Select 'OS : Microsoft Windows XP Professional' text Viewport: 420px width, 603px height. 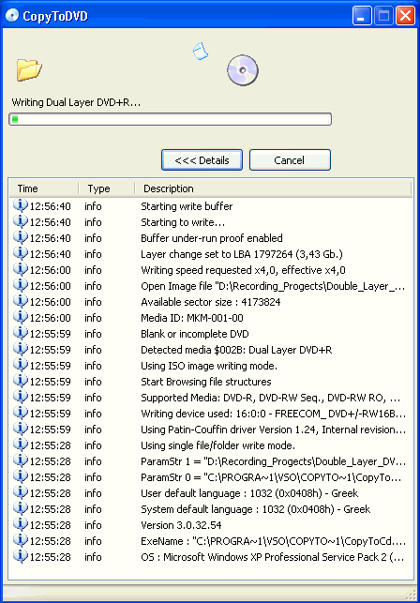click(x=273, y=558)
